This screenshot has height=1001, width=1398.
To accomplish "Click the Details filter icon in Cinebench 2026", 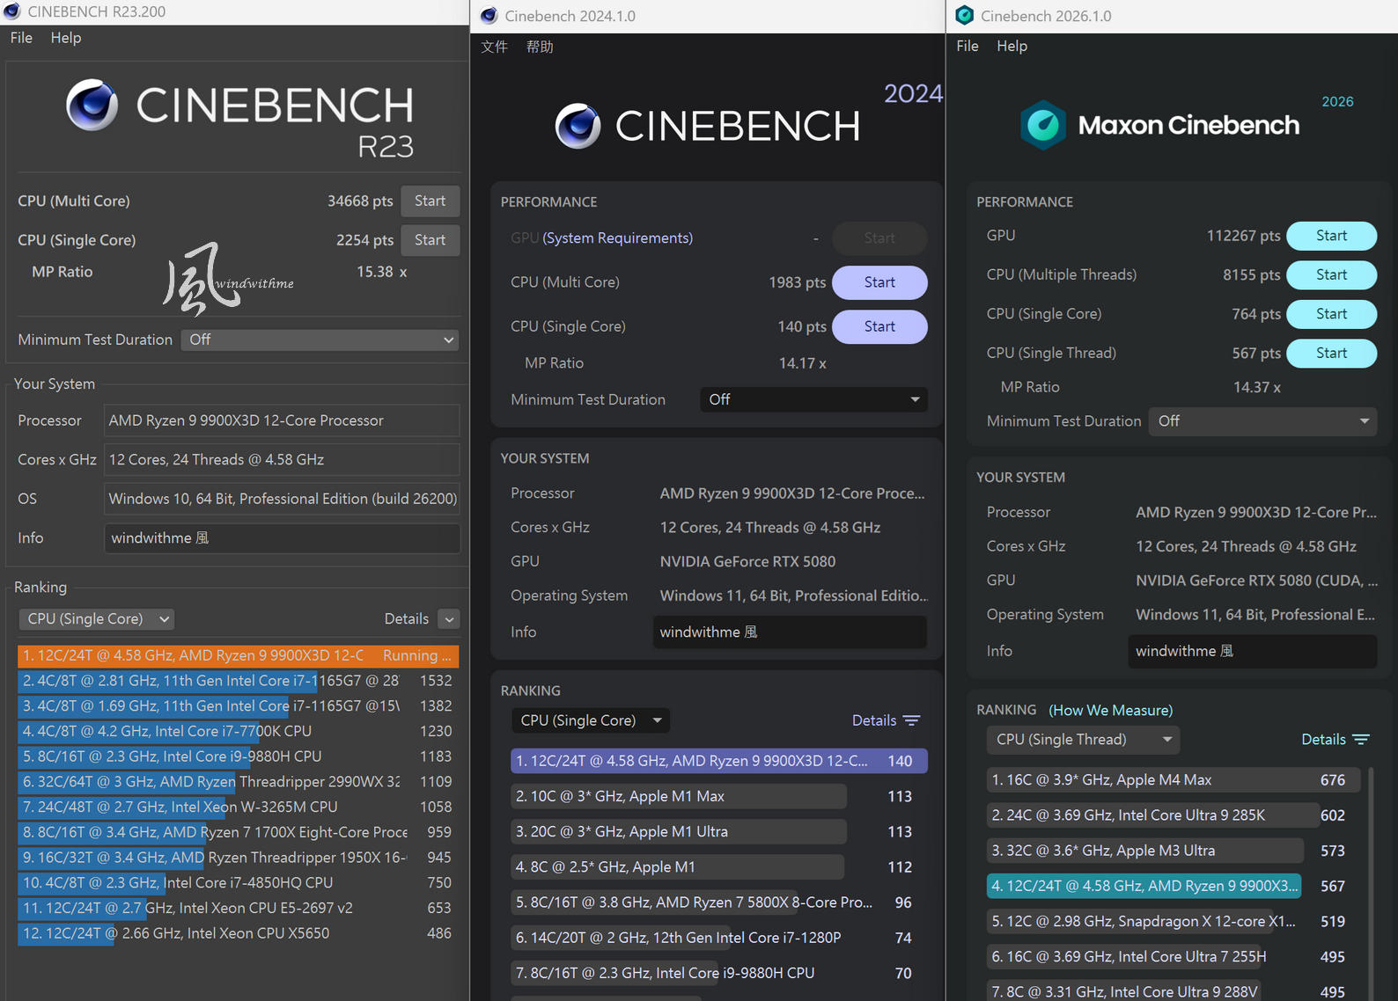I will point(1361,740).
